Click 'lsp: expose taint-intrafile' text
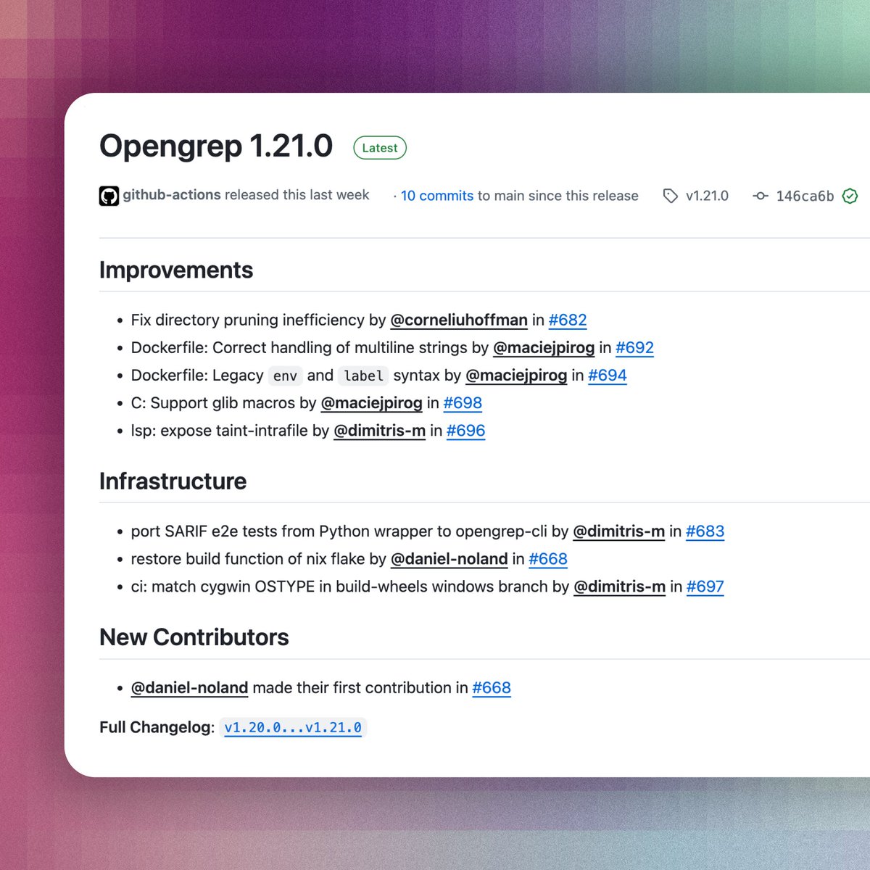This screenshot has width=870, height=870. pos(220,430)
